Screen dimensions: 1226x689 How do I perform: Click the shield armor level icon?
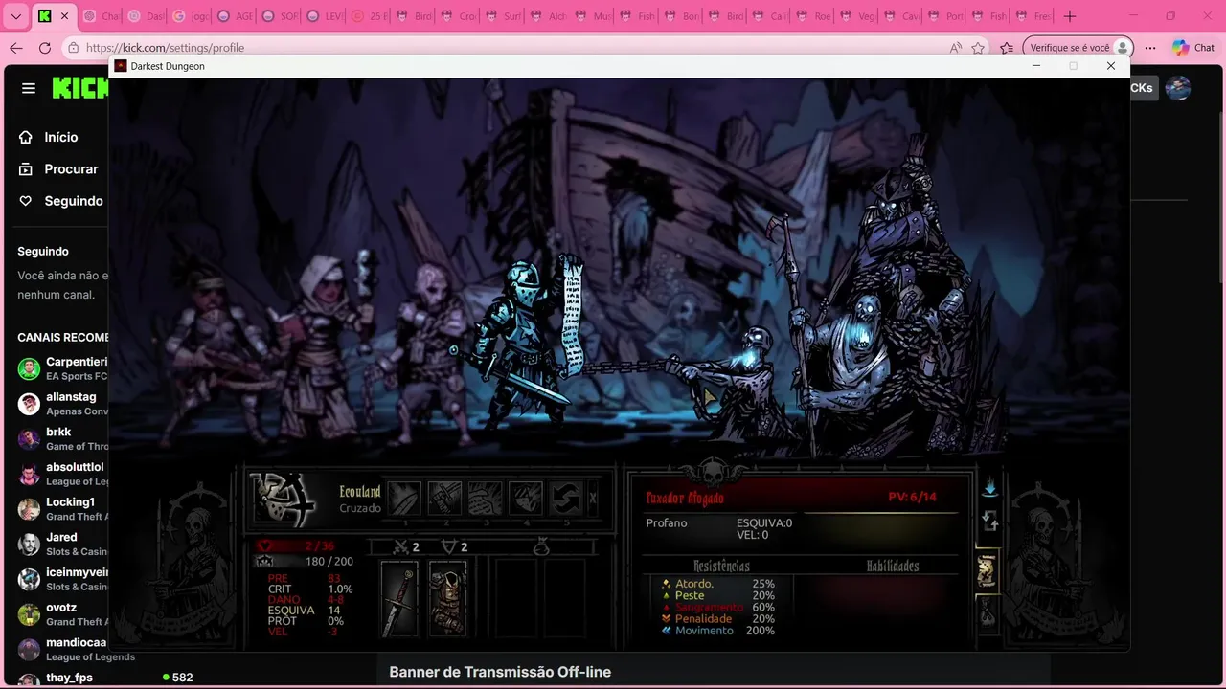pos(447,546)
